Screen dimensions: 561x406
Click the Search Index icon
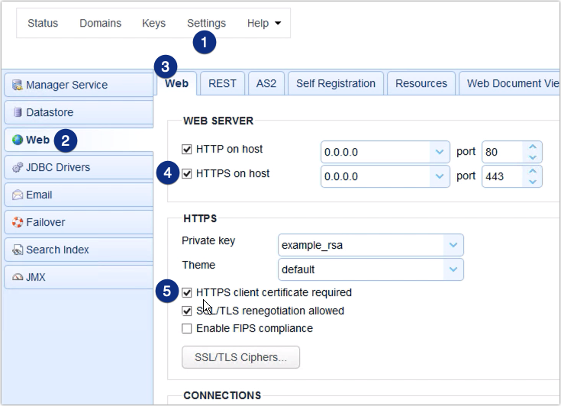coord(17,250)
